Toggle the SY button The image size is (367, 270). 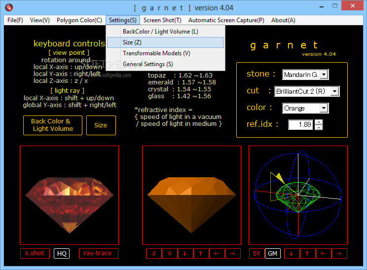coord(257,253)
